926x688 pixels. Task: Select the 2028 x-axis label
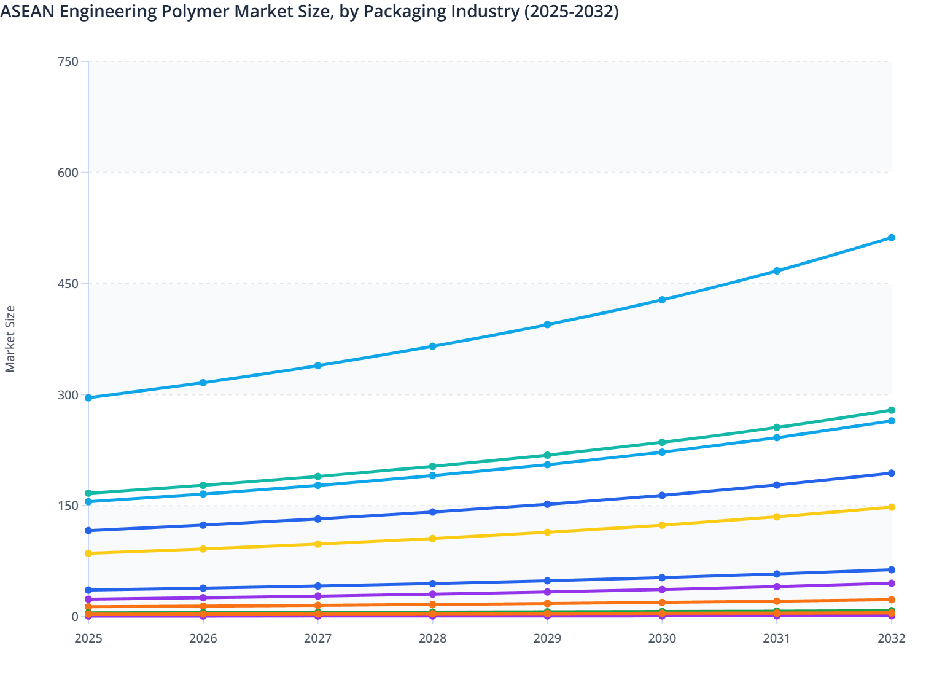click(433, 639)
